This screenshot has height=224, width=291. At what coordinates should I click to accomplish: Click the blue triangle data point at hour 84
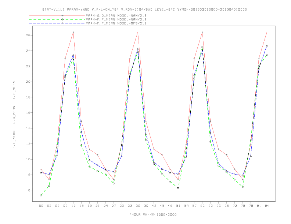pyautogui.click(x=267, y=45)
